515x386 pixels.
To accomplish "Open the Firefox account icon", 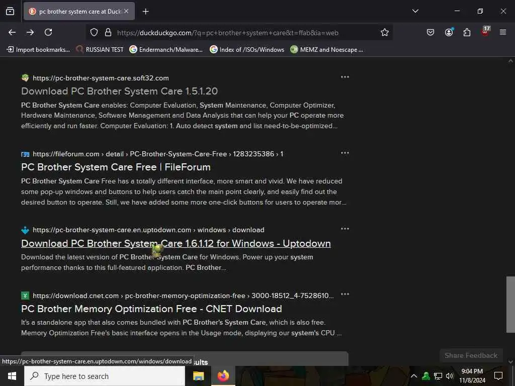I will point(449,32).
